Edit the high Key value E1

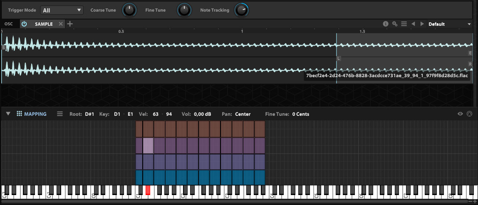point(131,114)
